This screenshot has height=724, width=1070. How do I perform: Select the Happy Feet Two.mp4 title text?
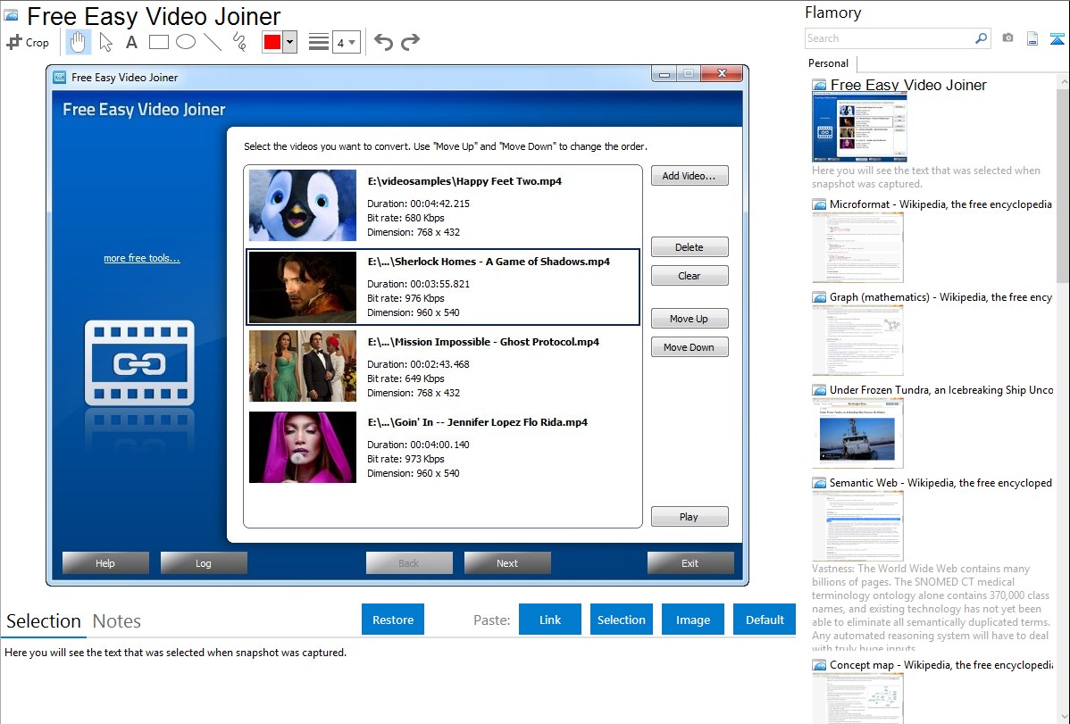click(x=464, y=181)
